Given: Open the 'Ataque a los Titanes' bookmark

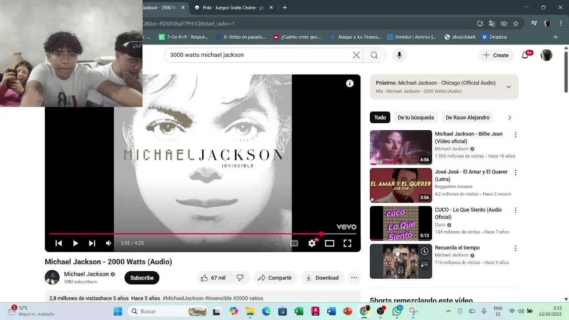Looking at the screenshot, I should coord(355,37).
